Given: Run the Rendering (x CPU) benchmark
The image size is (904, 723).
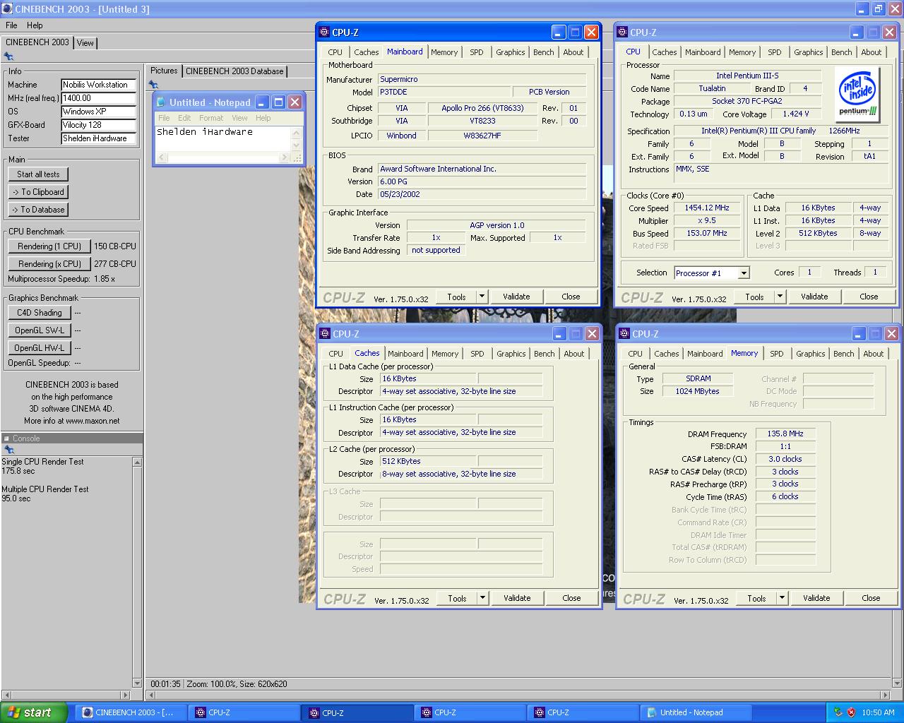Looking at the screenshot, I should (x=49, y=264).
